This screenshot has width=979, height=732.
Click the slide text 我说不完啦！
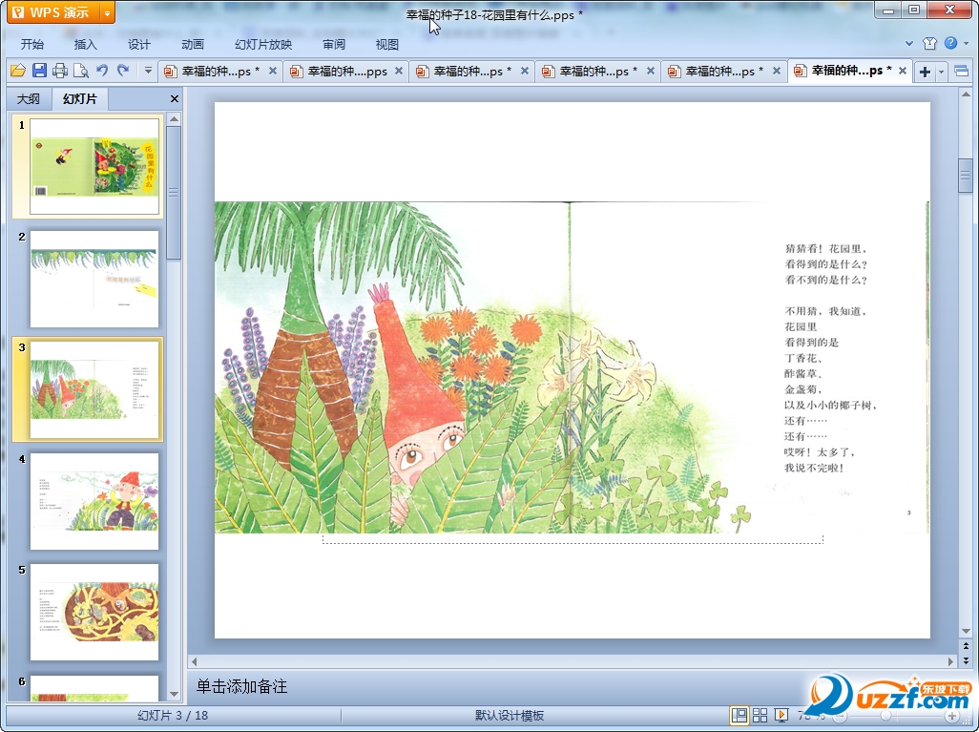click(x=815, y=468)
